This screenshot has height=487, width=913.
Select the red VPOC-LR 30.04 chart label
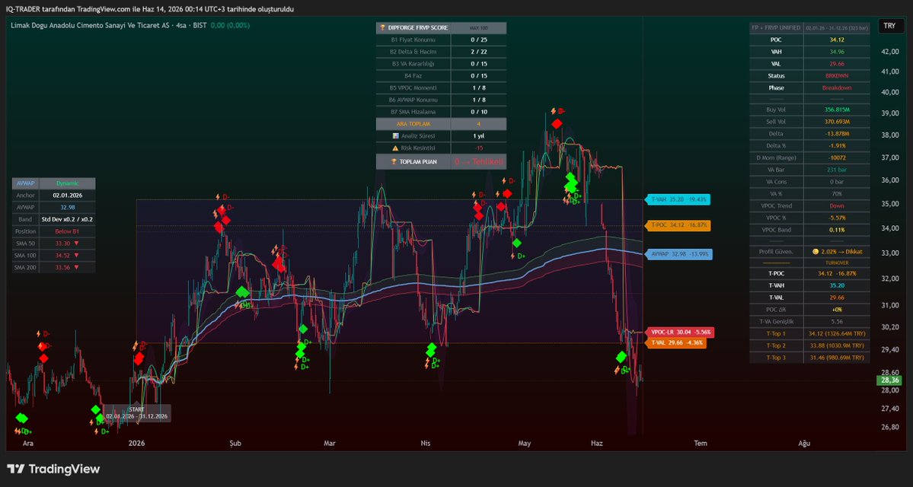pos(678,333)
